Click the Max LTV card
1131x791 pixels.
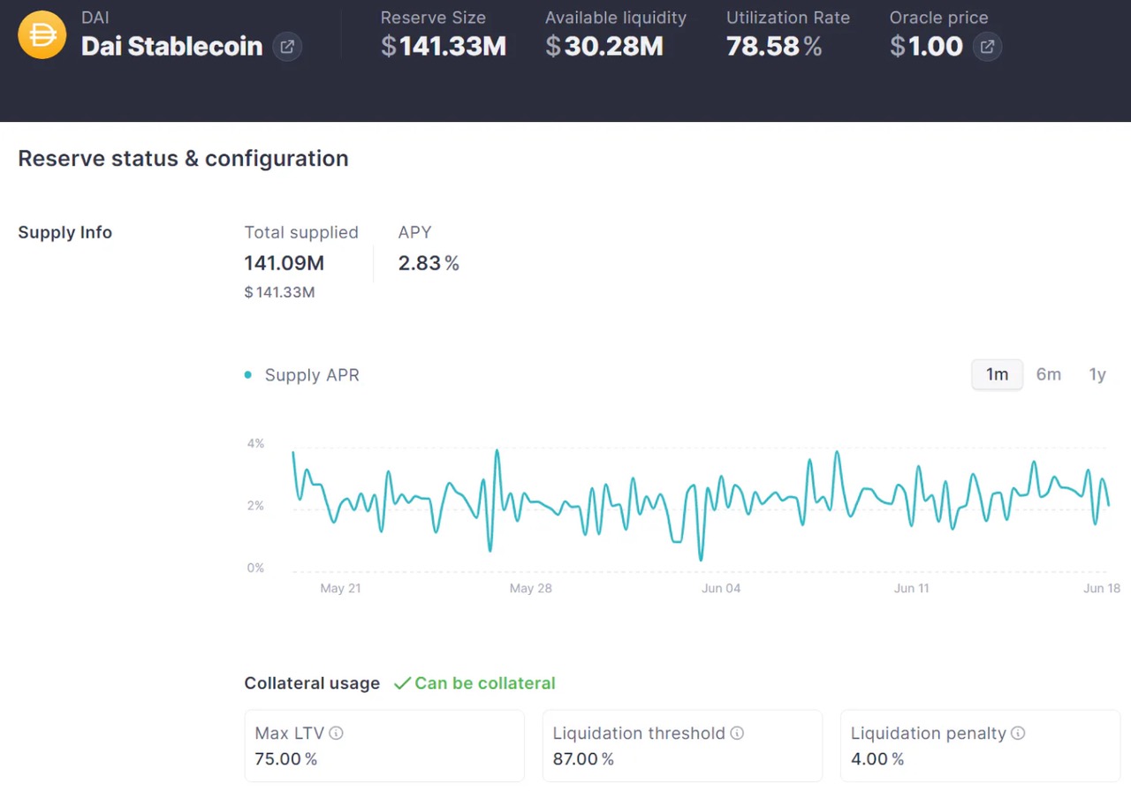coord(384,746)
